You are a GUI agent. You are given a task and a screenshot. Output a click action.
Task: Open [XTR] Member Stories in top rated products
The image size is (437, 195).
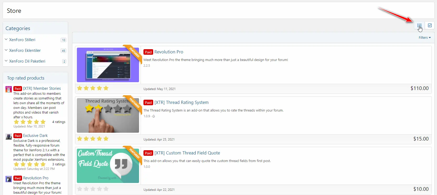(x=42, y=88)
